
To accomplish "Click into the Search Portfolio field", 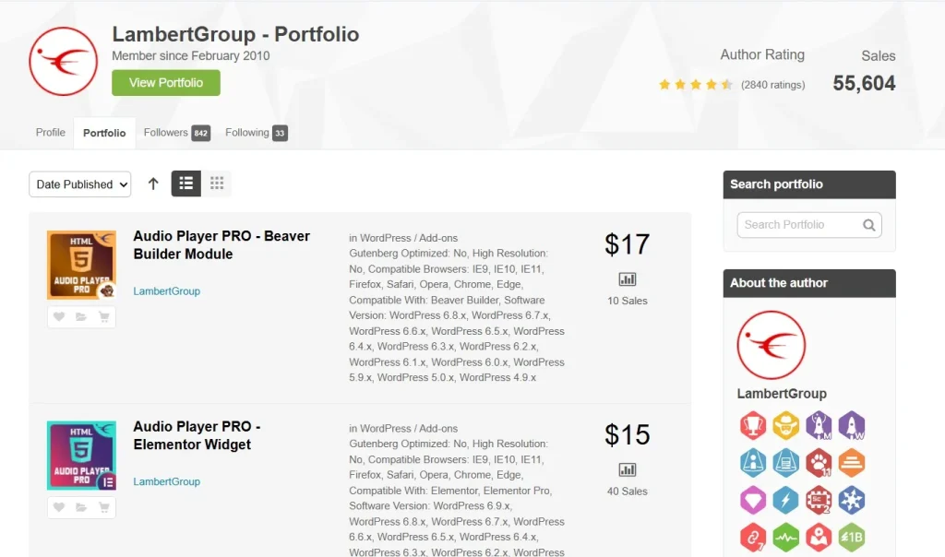I will (798, 225).
